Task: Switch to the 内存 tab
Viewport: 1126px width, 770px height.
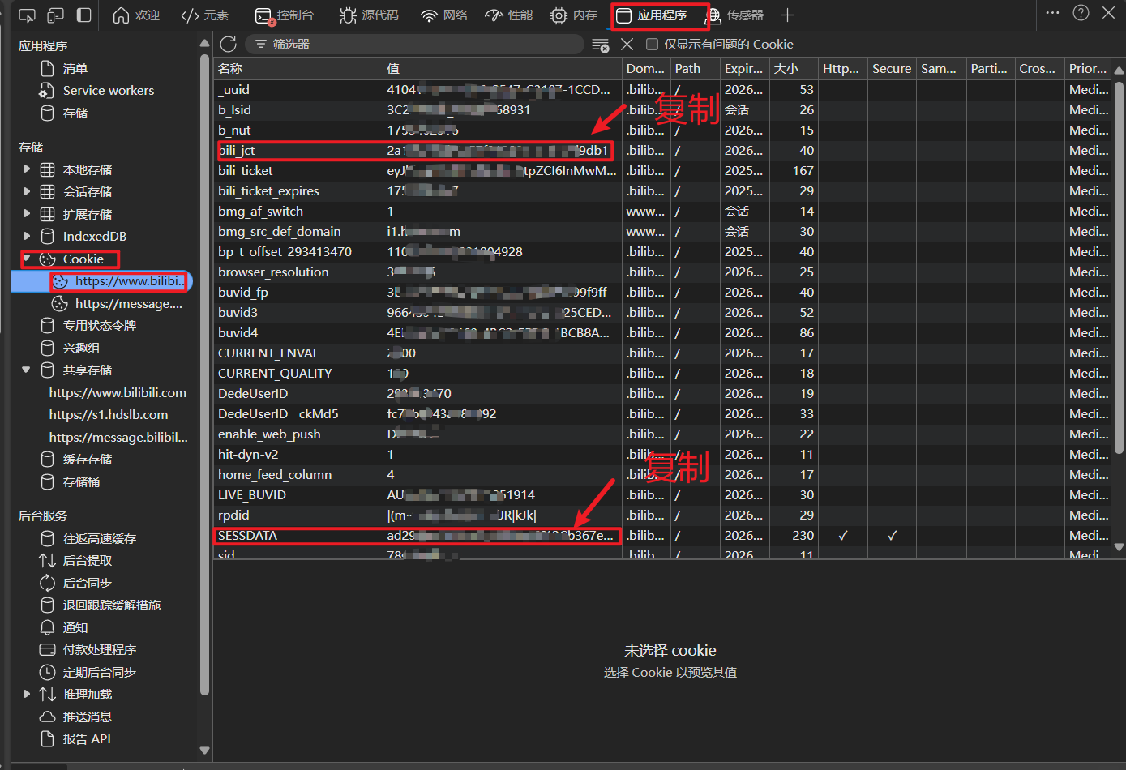Action: pyautogui.click(x=574, y=15)
